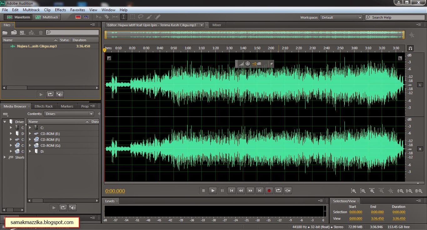Open New File dropdown in Files panel

[x=23, y=32]
